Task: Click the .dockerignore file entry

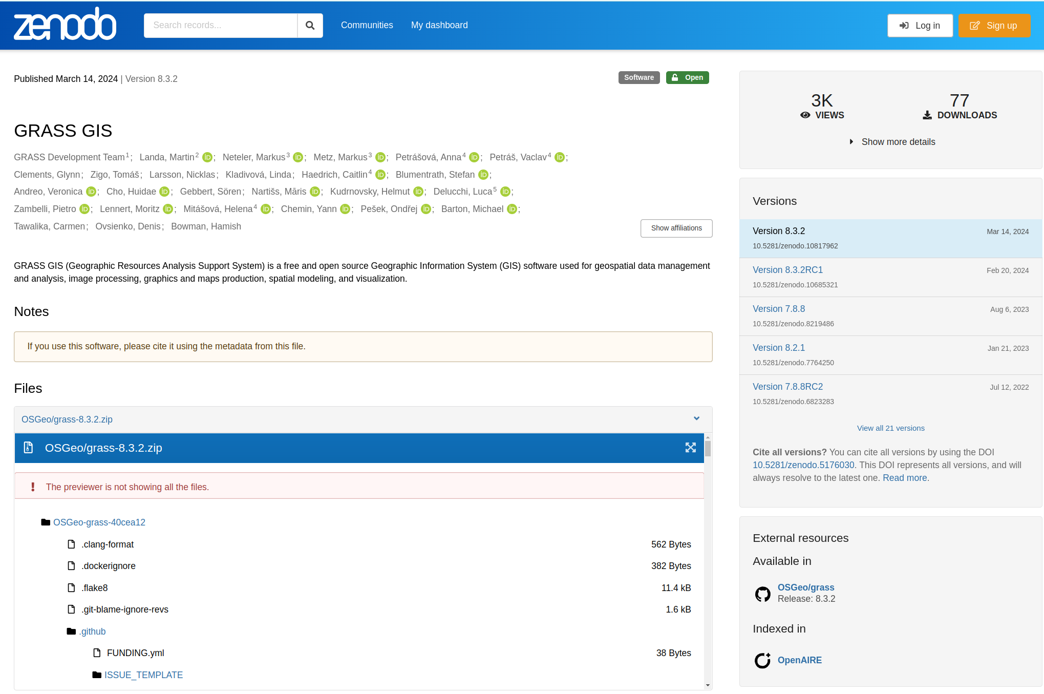Action: point(109,566)
